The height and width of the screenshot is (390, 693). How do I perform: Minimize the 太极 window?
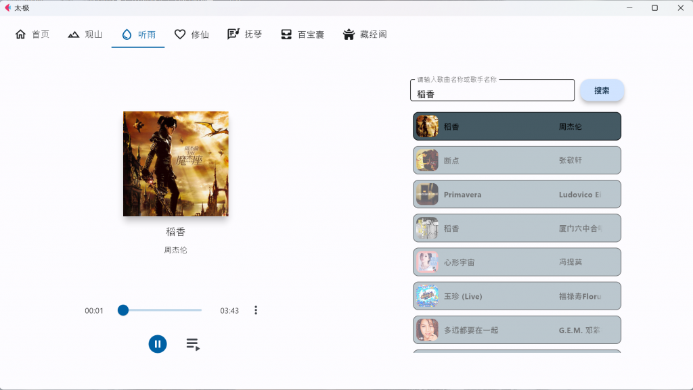click(629, 7)
